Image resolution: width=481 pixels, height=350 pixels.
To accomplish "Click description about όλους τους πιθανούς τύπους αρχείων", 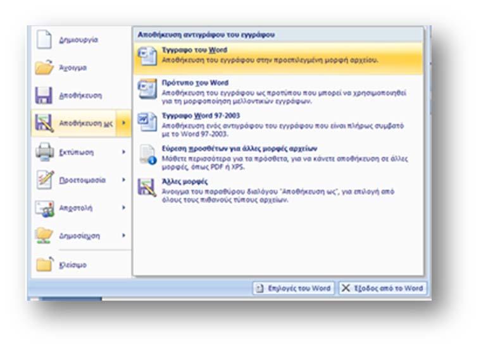I will [x=278, y=196].
